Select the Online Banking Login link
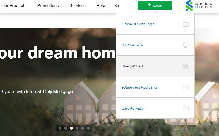The image size is (219, 136). click(x=138, y=24)
